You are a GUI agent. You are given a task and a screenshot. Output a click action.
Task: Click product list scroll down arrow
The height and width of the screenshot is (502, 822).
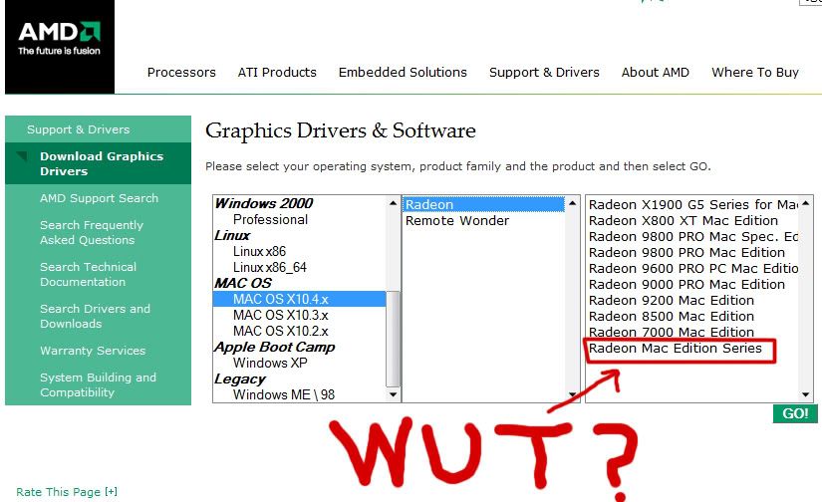click(x=806, y=394)
